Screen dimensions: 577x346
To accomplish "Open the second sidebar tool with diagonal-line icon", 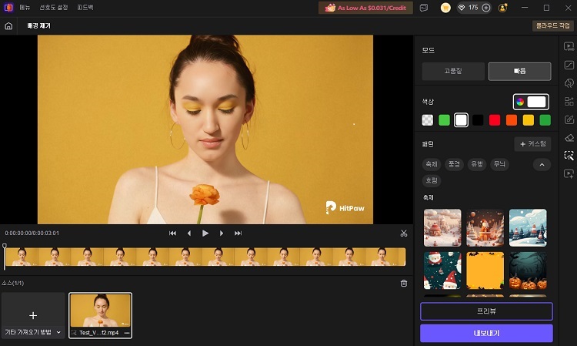I will pyautogui.click(x=569, y=65).
